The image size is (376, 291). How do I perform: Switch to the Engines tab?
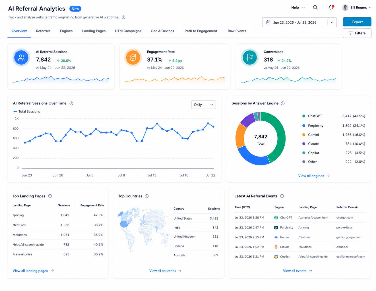(x=66, y=31)
